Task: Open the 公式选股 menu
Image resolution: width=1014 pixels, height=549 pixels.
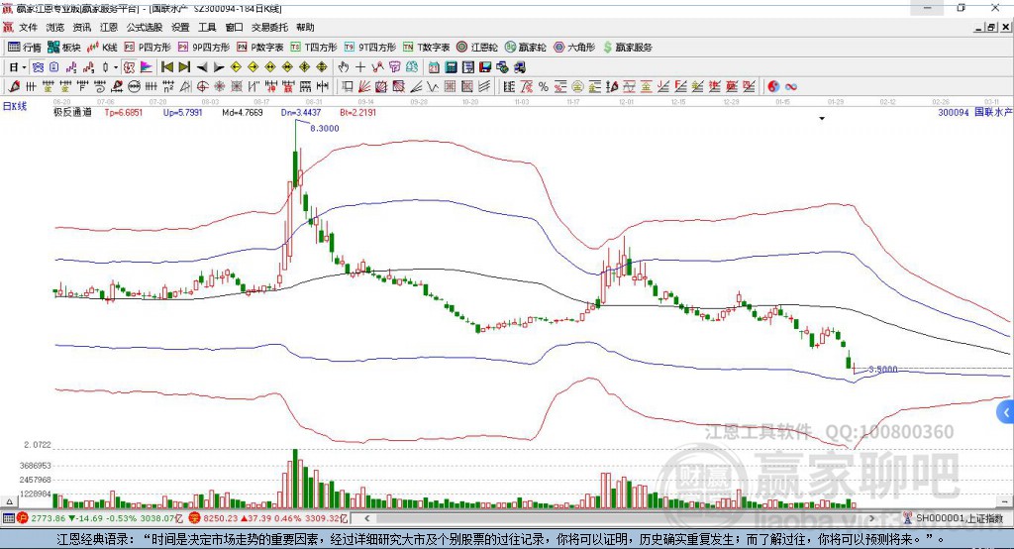Action: pos(145,27)
